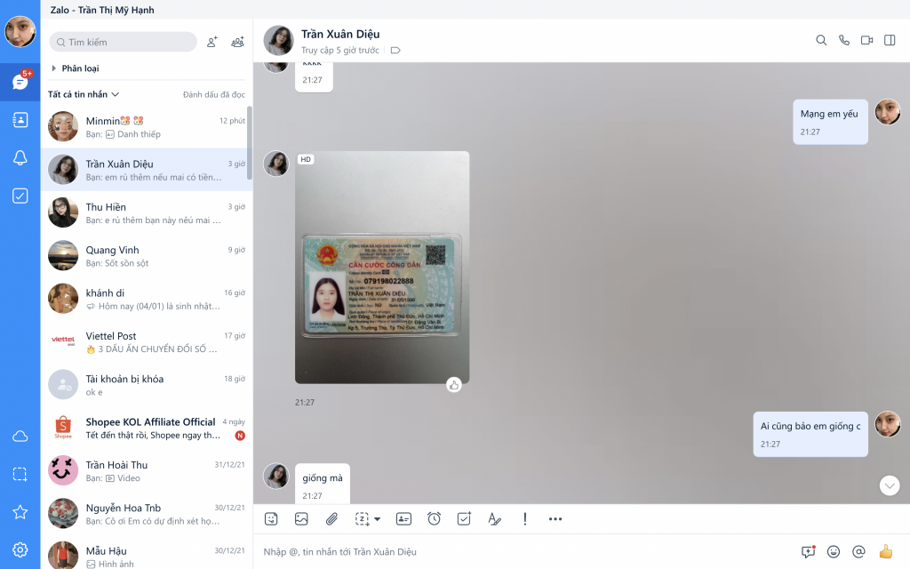910x569 pixels.
Task: Open the Thu Hiền conversation
Action: pyautogui.click(x=147, y=212)
